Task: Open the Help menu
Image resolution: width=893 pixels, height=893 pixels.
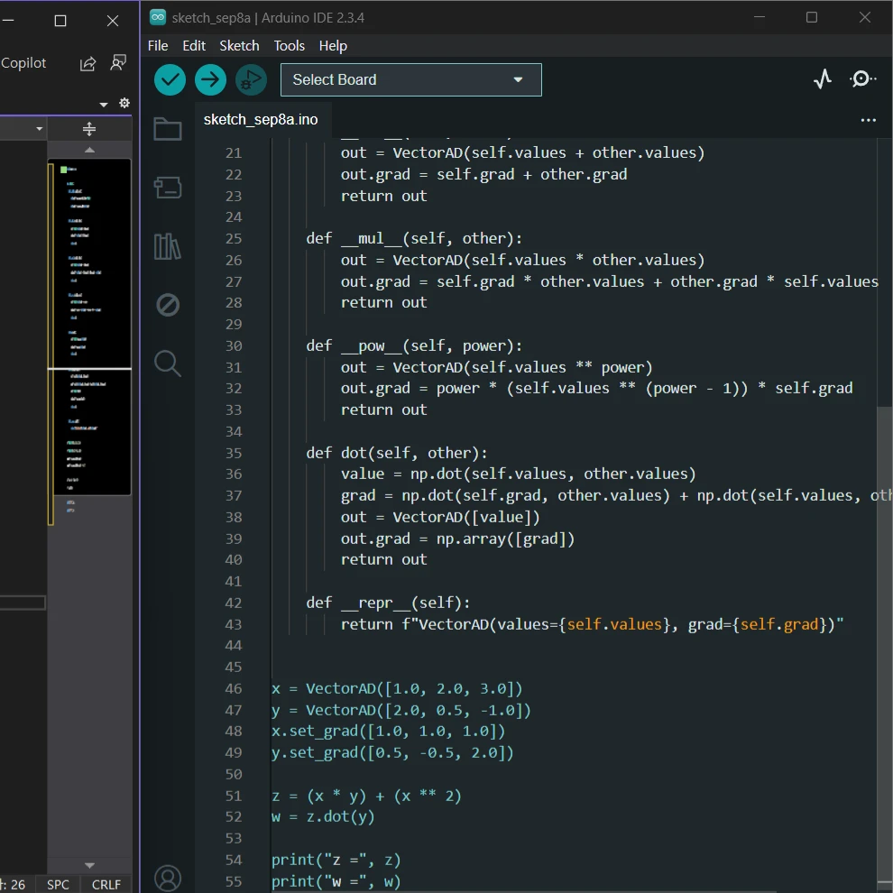Action: coord(333,46)
